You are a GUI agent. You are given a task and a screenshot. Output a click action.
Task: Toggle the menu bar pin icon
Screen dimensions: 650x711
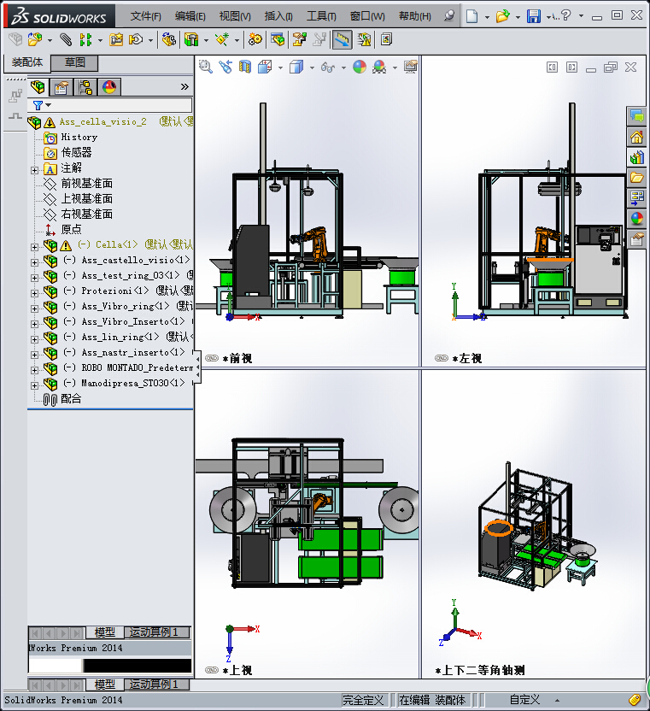(x=448, y=16)
